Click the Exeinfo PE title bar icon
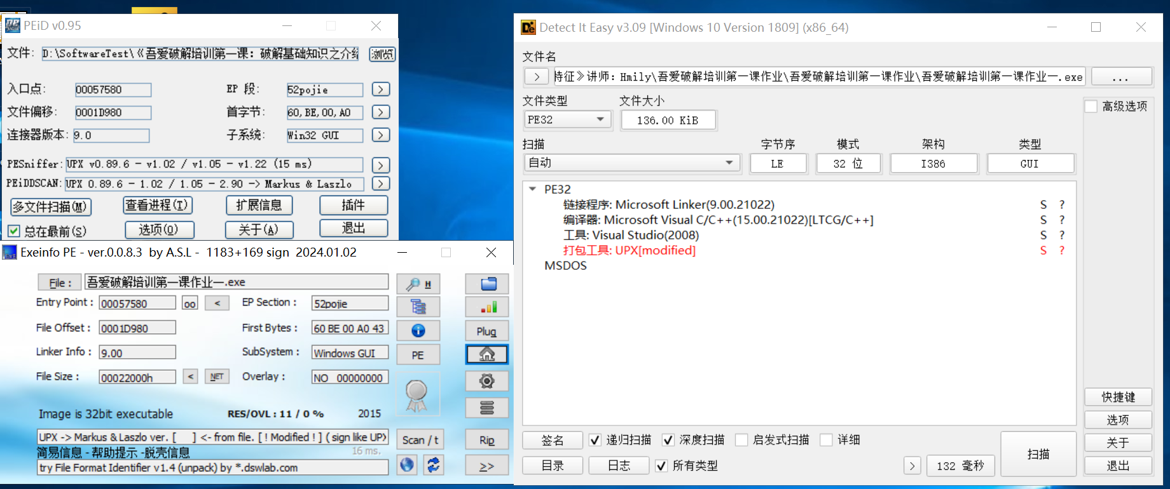Viewport: 1170px width, 489px height. pyautogui.click(x=10, y=252)
